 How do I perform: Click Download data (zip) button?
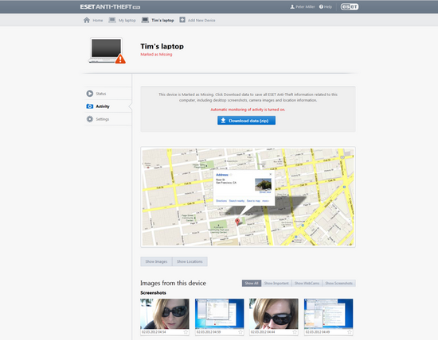pyautogui.click(x=246, y=121)
